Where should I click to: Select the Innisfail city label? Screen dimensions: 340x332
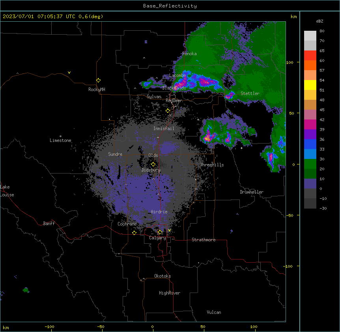[x=164, y=129]
